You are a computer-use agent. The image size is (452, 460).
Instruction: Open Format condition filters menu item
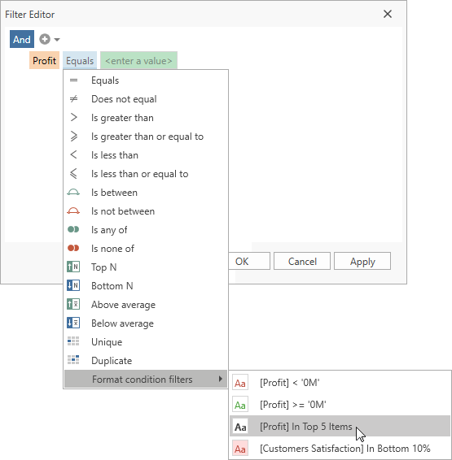pyautogui.click(x=146, y=379)
